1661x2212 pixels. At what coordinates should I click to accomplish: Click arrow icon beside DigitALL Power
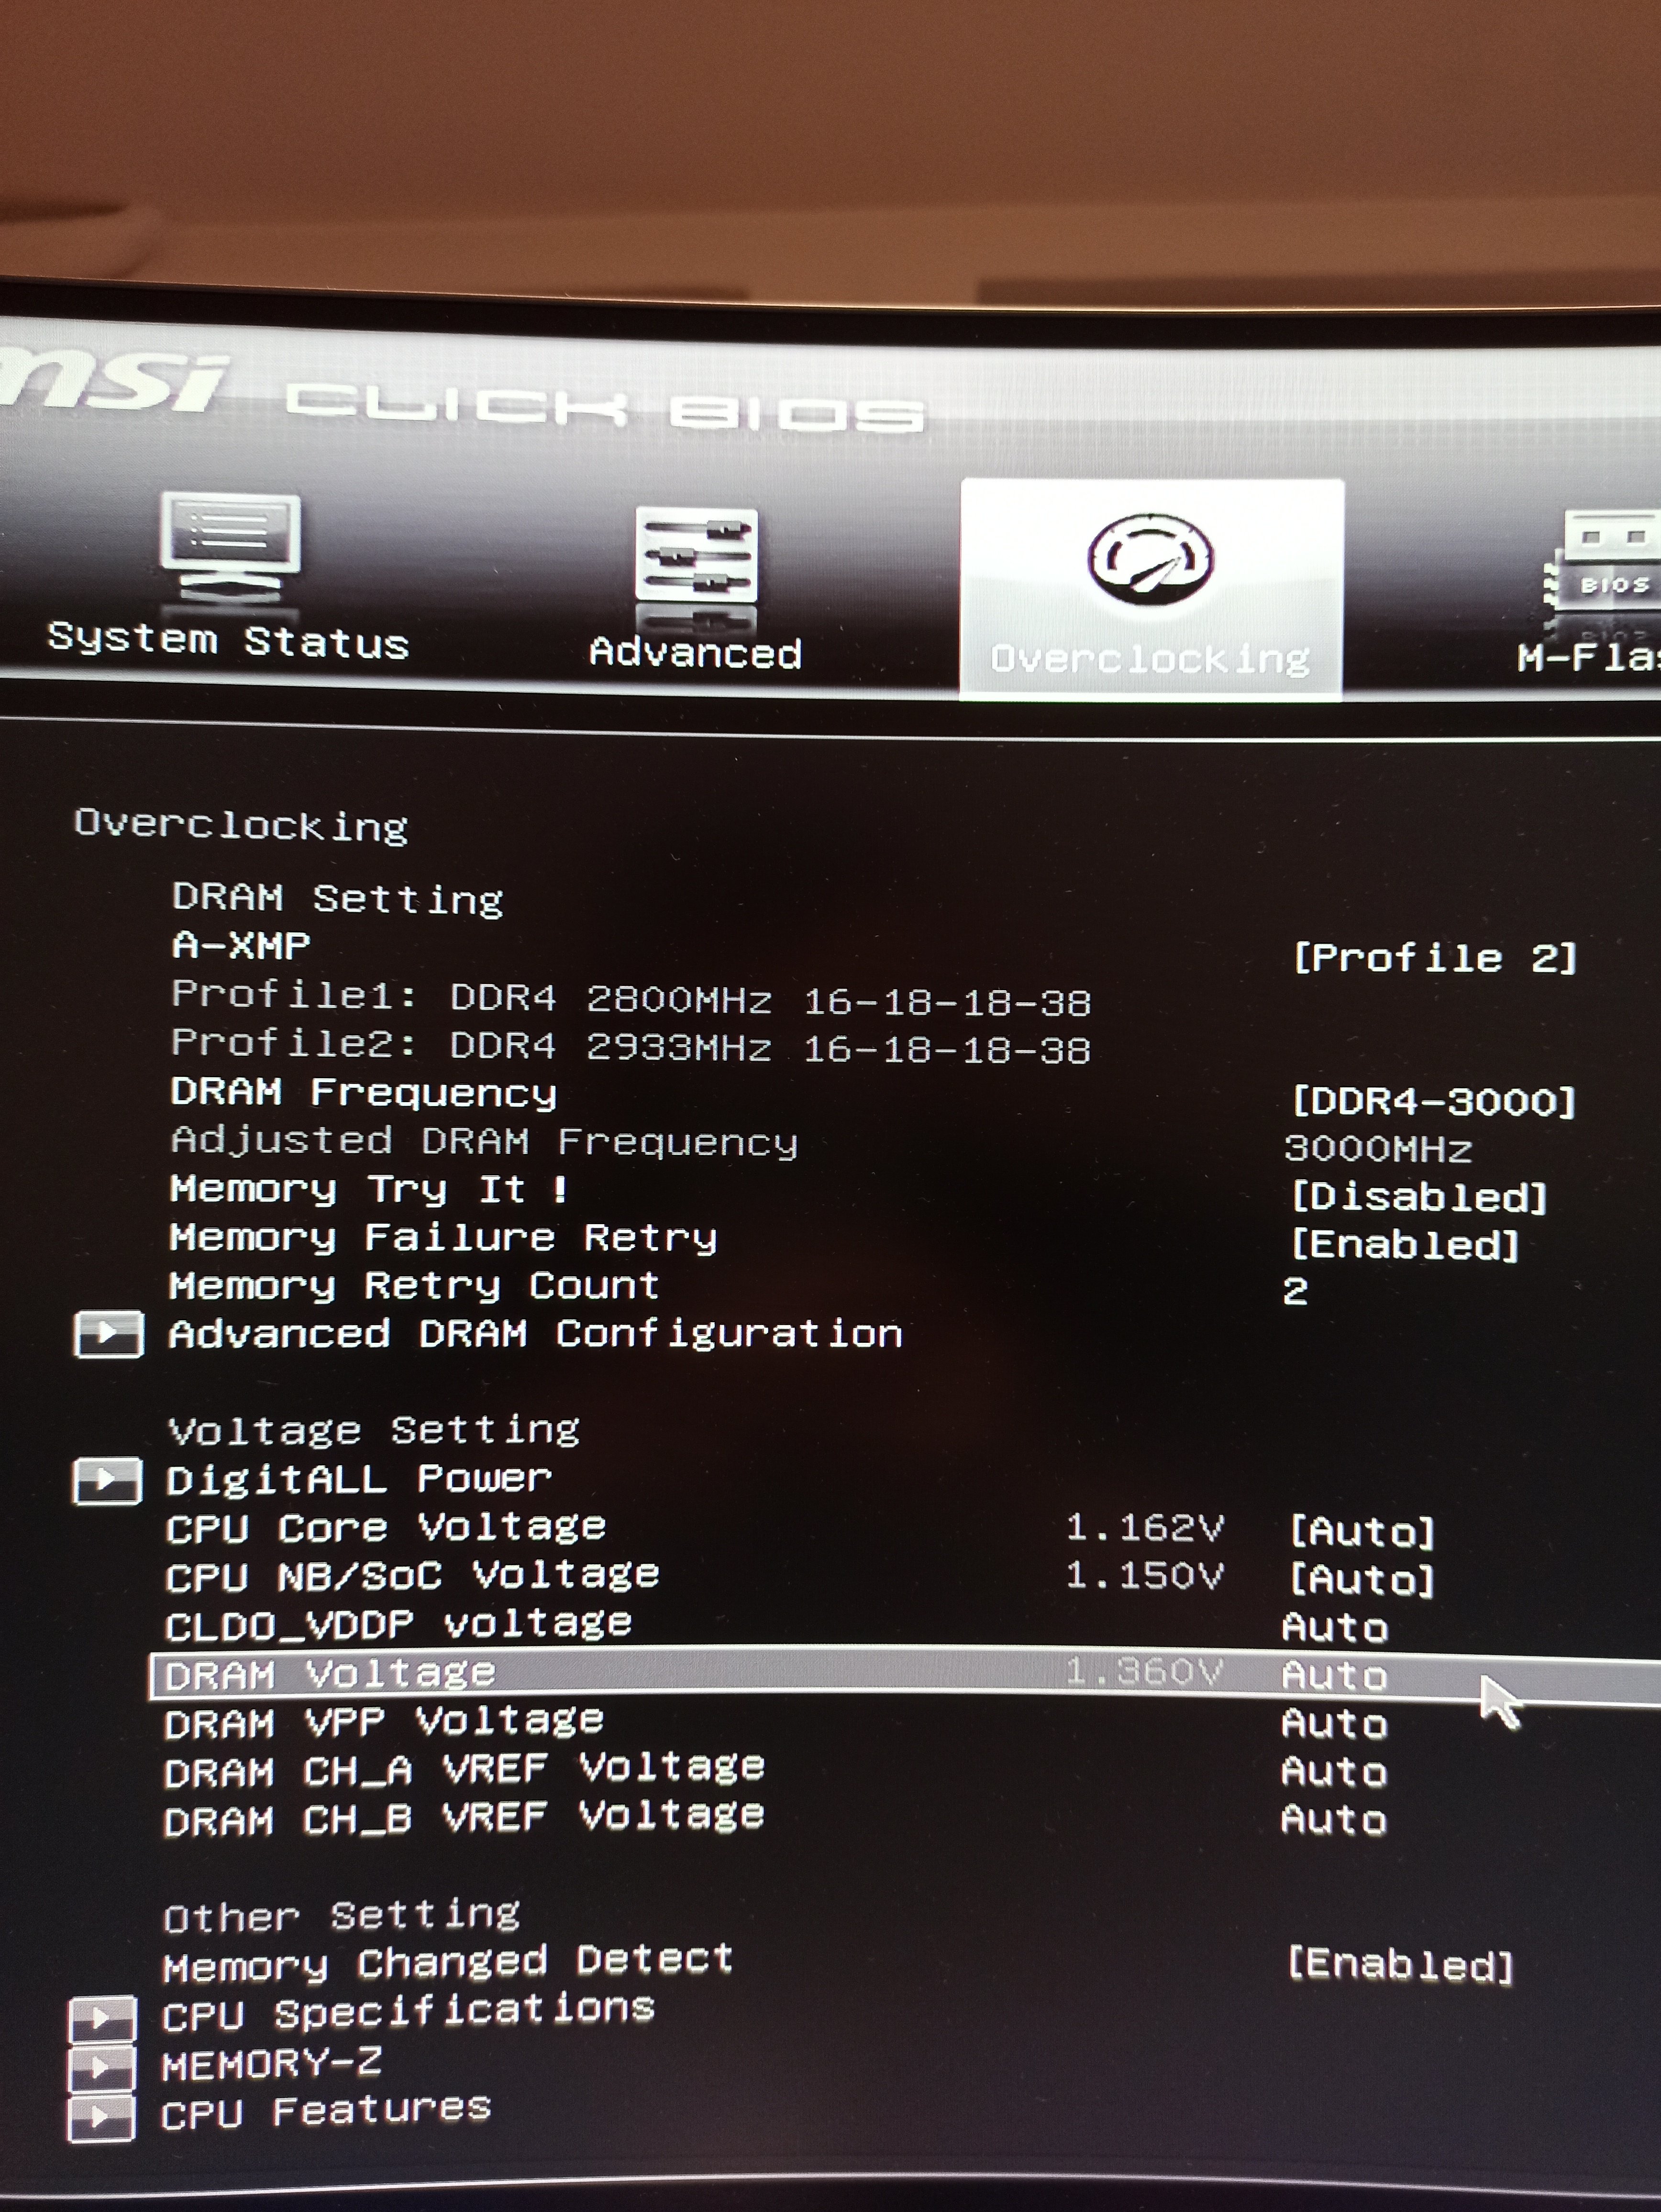[x=107, y=1481]
